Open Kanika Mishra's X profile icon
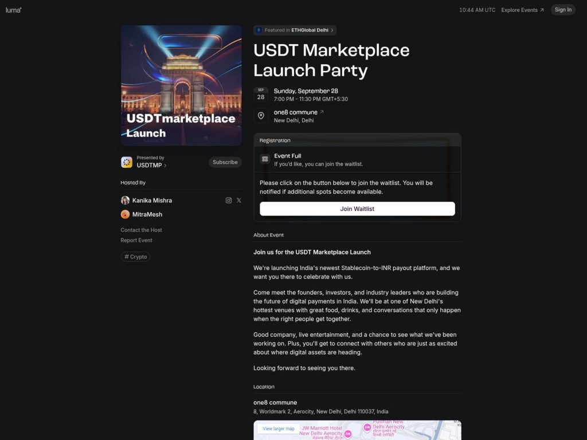587x440 pixels. pos(239,200)
